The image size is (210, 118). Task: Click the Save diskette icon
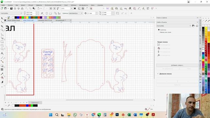click(x=11, y=9)
